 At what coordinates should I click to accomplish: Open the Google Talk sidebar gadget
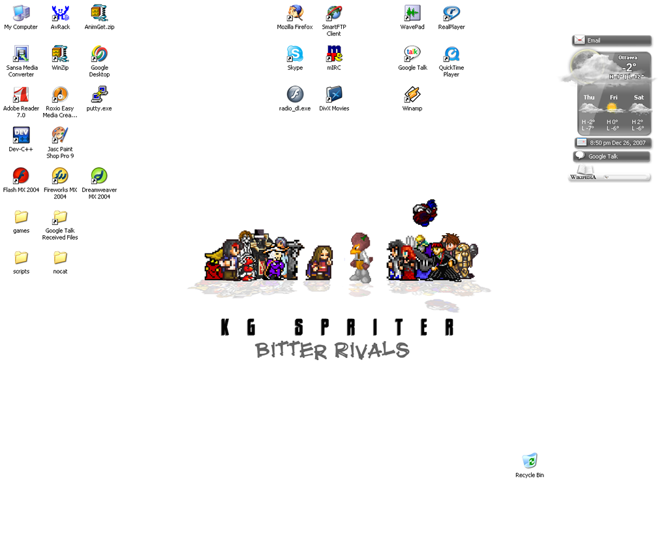pyautogui.click(x=612, y=157)
